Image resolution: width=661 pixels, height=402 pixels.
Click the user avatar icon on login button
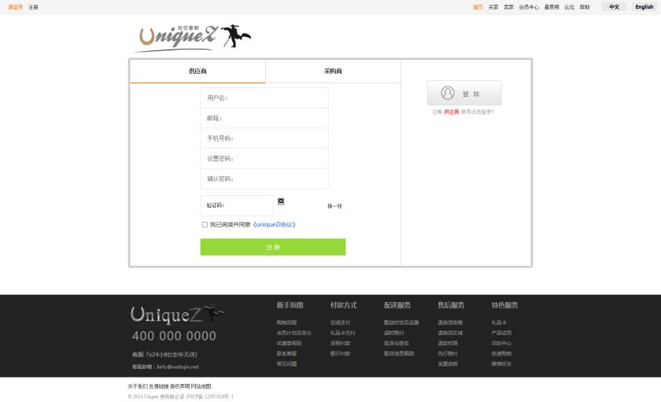pyautogui.click(x=448, y=93)
